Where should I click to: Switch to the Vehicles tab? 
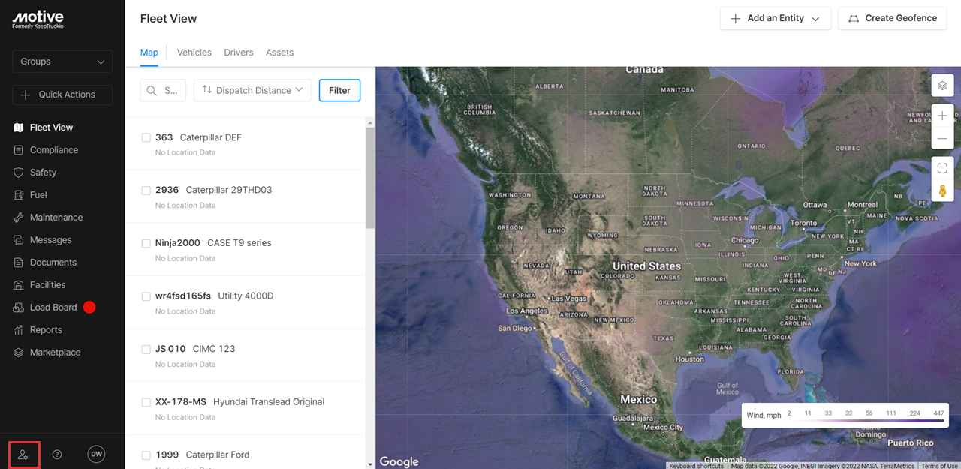tap(194, 53)
